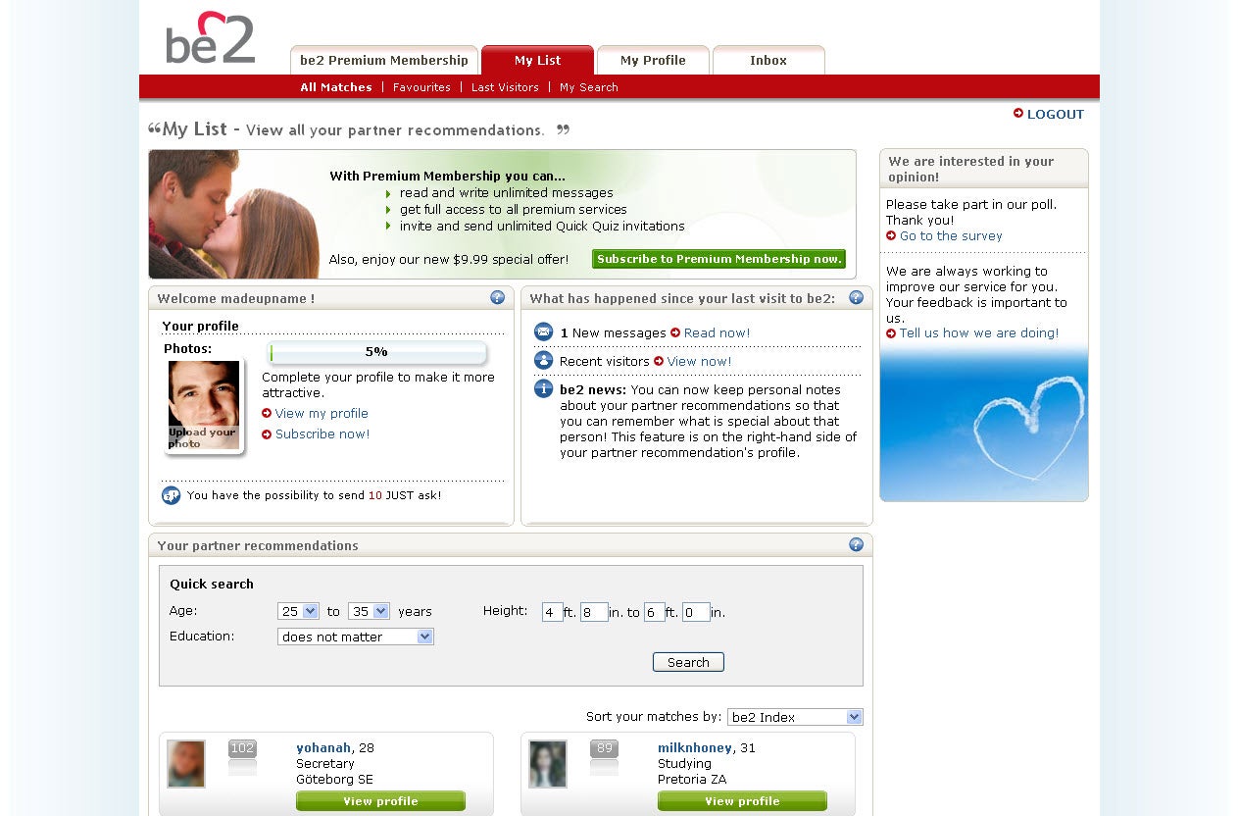1238x816 pixels.
Task: Click the Recent visitors person icon
Action: tap(543, 360)
